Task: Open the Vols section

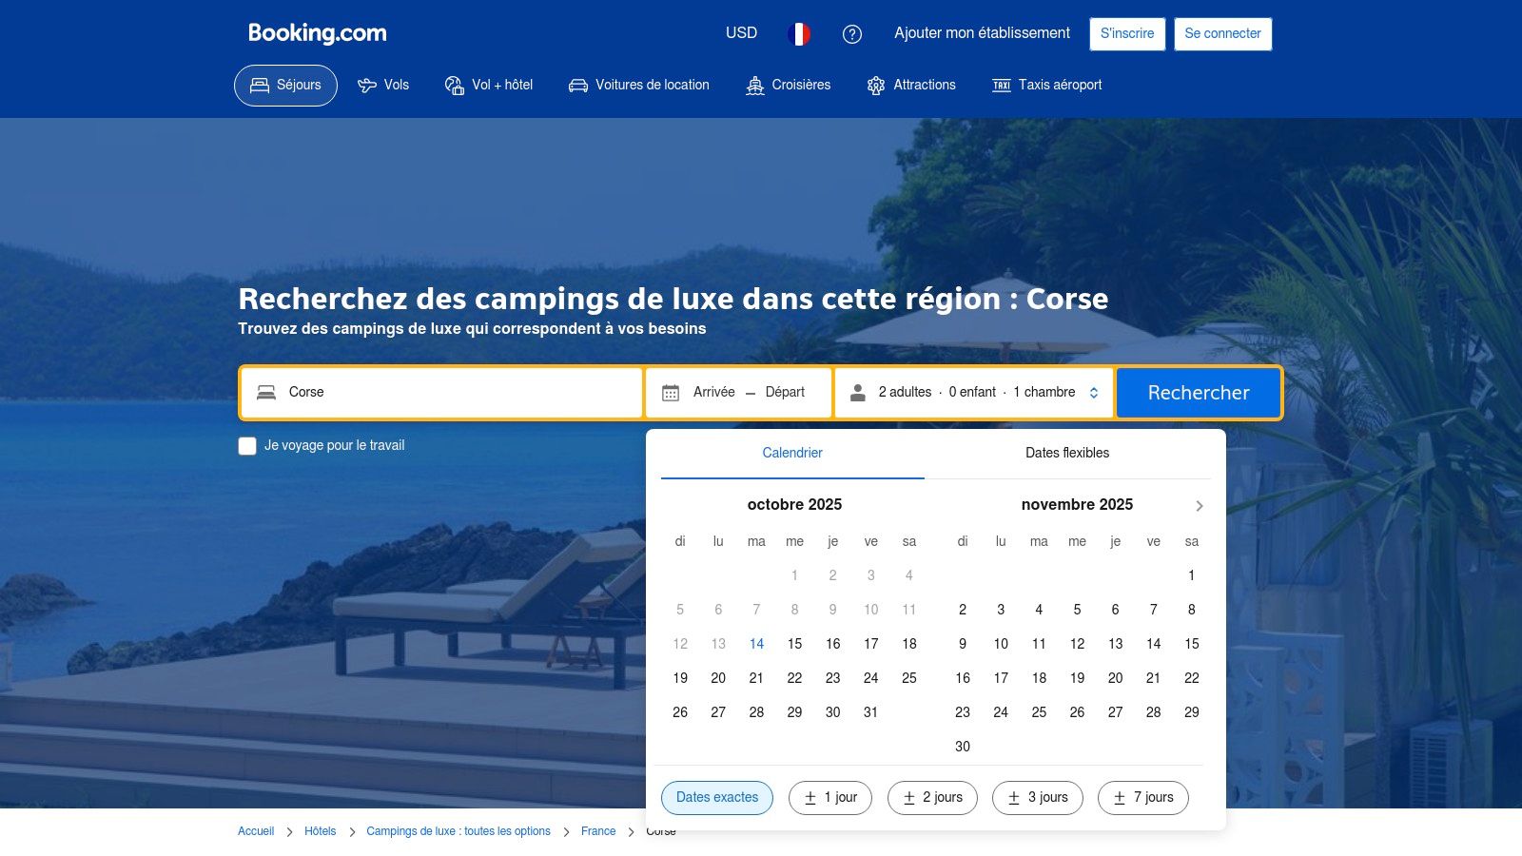Action: click(383, 86)
